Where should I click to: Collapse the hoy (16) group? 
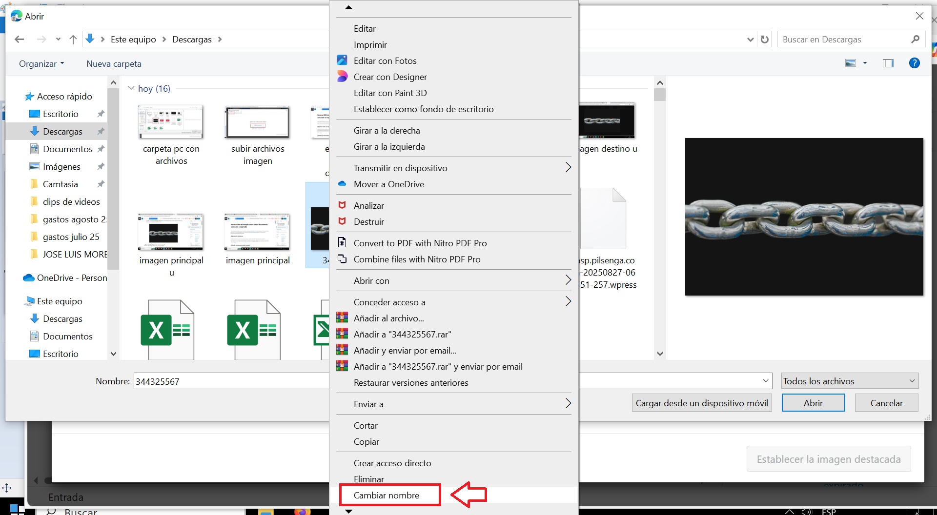[x=131, y=88]
